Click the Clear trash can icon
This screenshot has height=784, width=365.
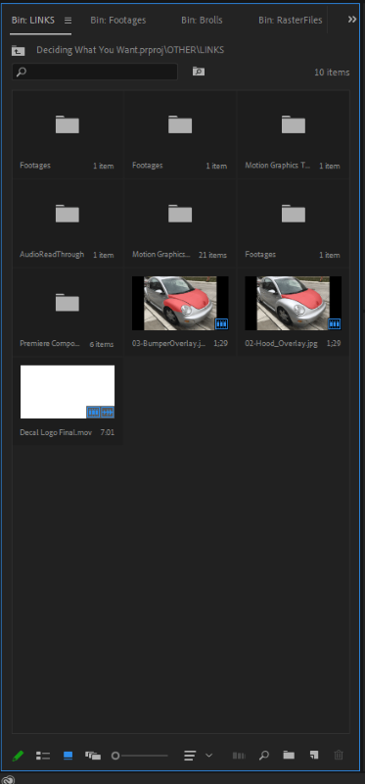pyautogui.click(x=339, y=755)
